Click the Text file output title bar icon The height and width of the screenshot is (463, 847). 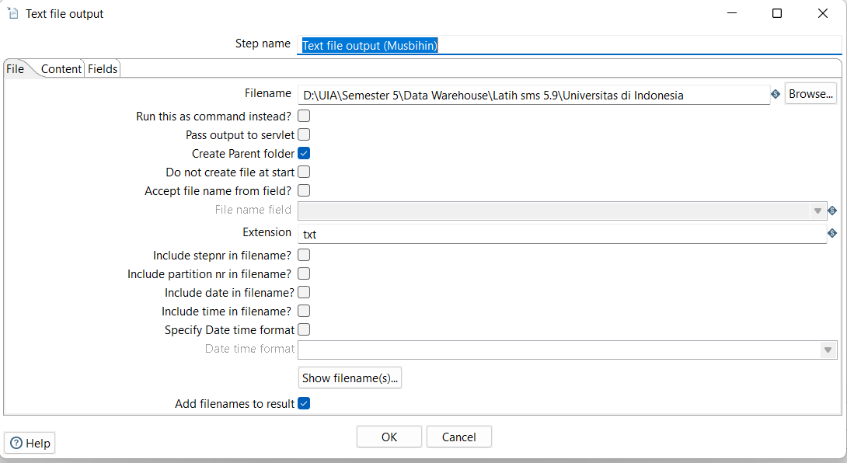coord(12,13)
